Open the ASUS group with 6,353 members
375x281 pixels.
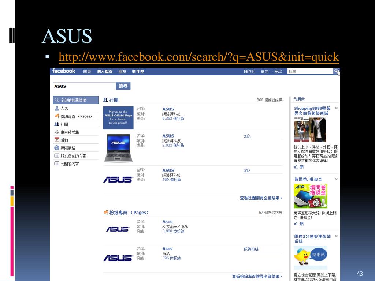(x=168, y=109)
